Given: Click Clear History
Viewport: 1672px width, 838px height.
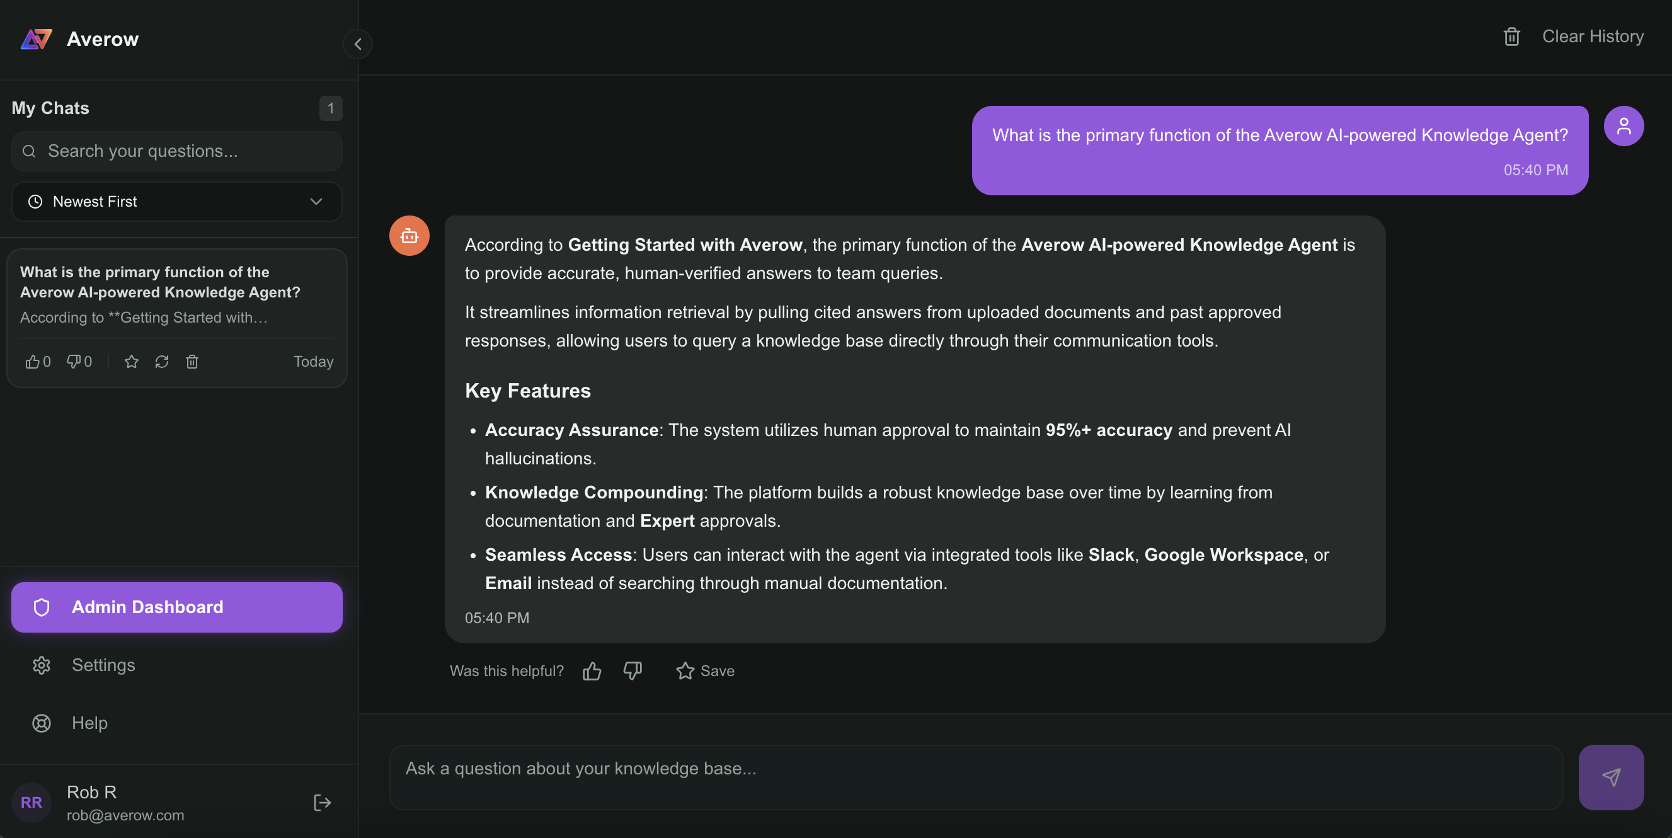Looking at the screenshot, I should (1592, 37).
